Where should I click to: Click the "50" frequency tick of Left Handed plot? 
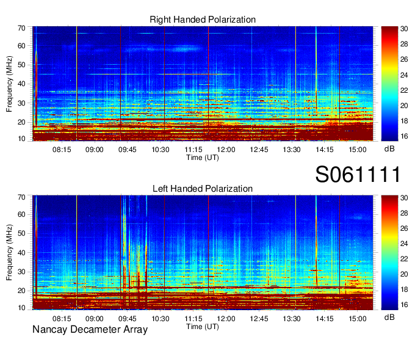[22, 233]
